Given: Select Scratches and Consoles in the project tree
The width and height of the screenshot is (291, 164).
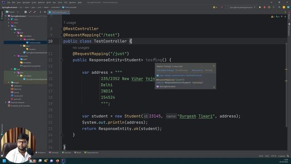Looking at the screenshot, I should 20,106.
